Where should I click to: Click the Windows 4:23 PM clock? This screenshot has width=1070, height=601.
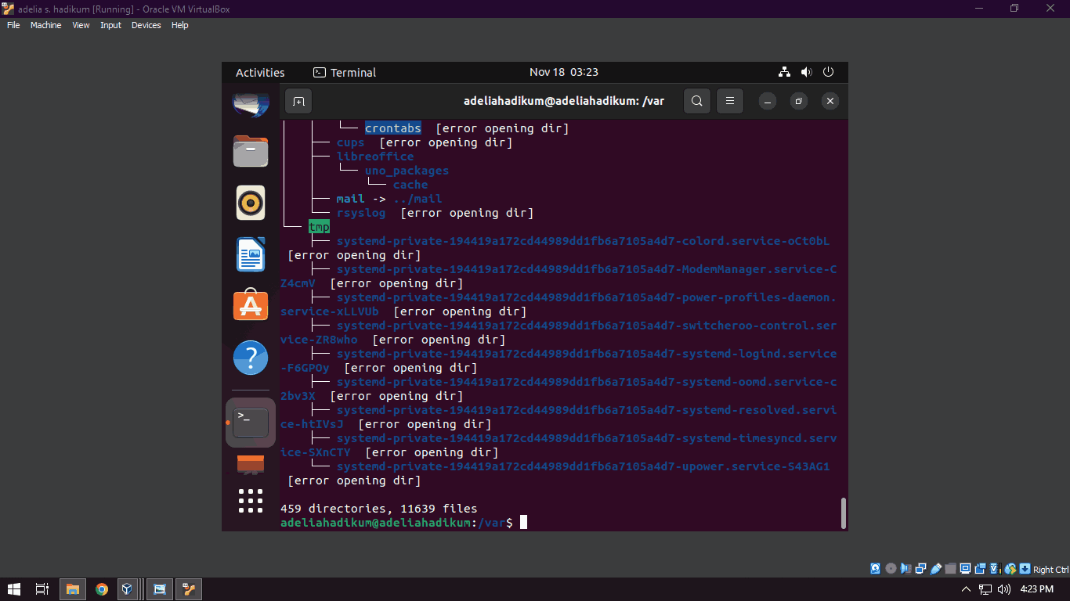tap(1037, 589)
